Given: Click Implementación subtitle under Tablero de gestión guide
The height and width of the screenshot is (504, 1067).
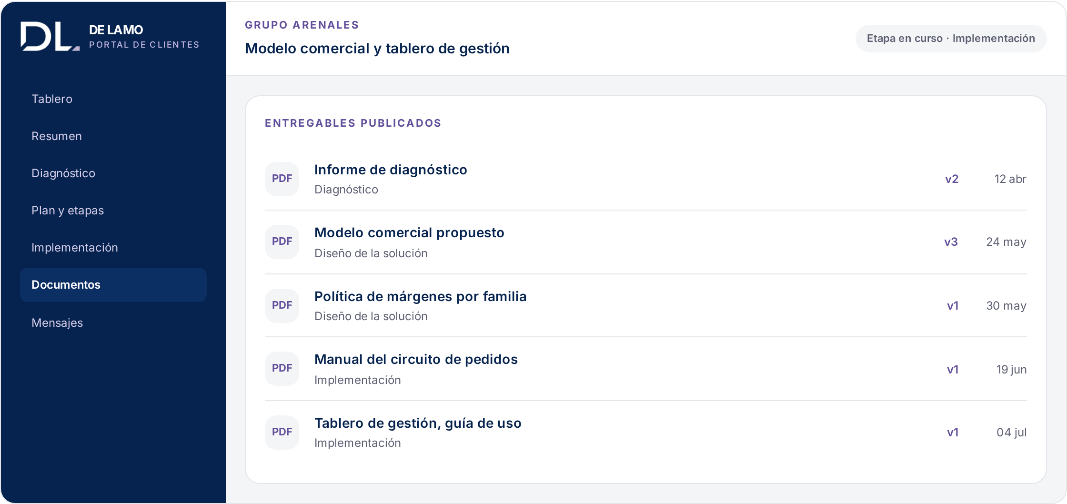Looking at the screenshot, I should pyautogui.click(x=358, y=443).
